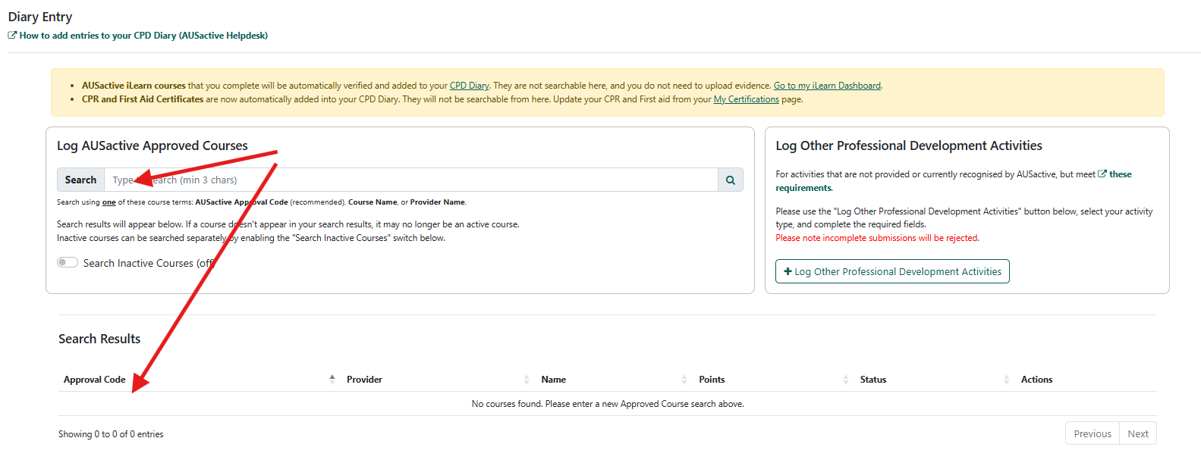Click the 'Diary Entry' page heading
This screenshot has height=463, width=1201.
pos(40,17)
